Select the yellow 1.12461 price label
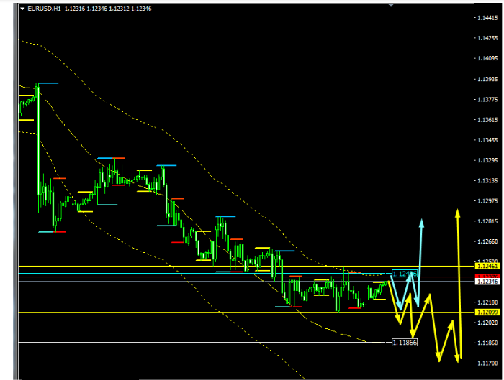The image size is (504, 380). (x=487, y=267)
